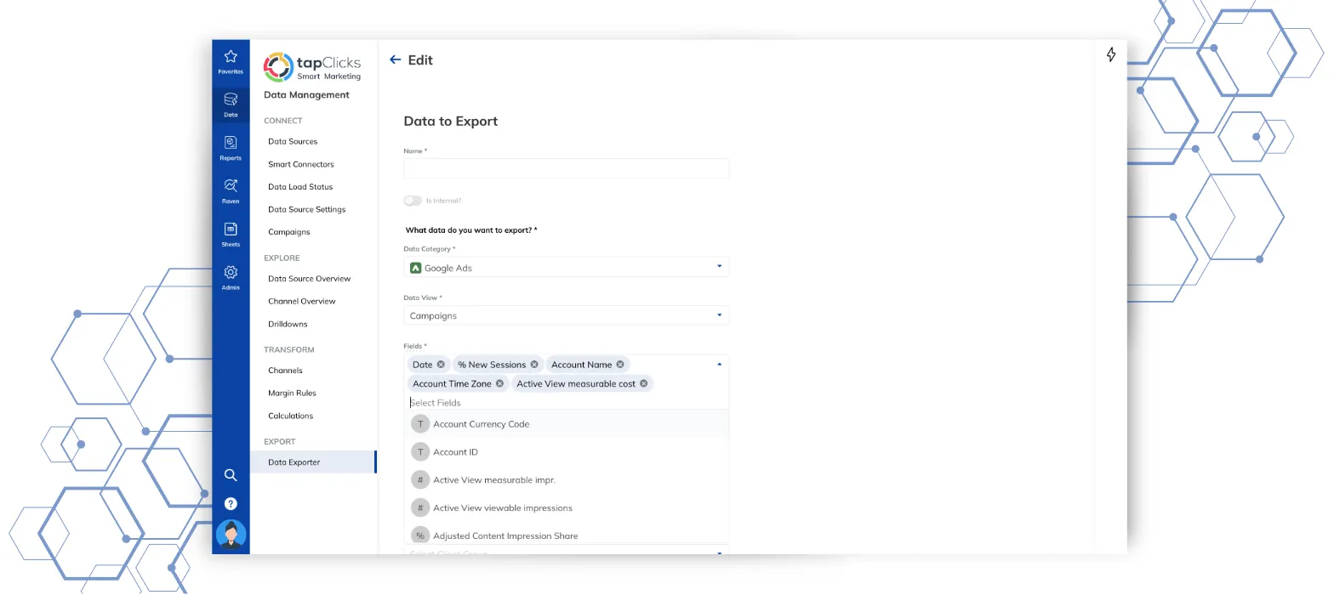Viewport: 1340px width, 595px height.
Task: Click the T icon beside Account ID
Action: click(420, 452)
